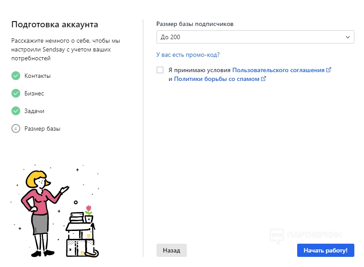Click external-link icon after Пользовательского соглашения
Viewport: 364px width, 267px height.
coord(328,70)
